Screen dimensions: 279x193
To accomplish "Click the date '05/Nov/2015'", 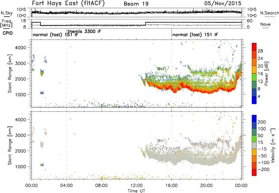I will [x=223, y=3].
